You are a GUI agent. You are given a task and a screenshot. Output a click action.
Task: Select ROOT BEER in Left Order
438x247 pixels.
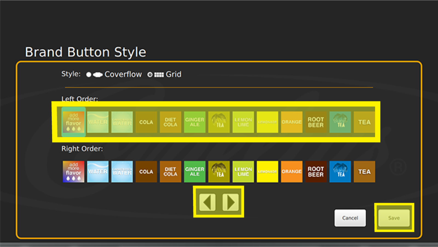pyautogui.click(x=316, y=122)
